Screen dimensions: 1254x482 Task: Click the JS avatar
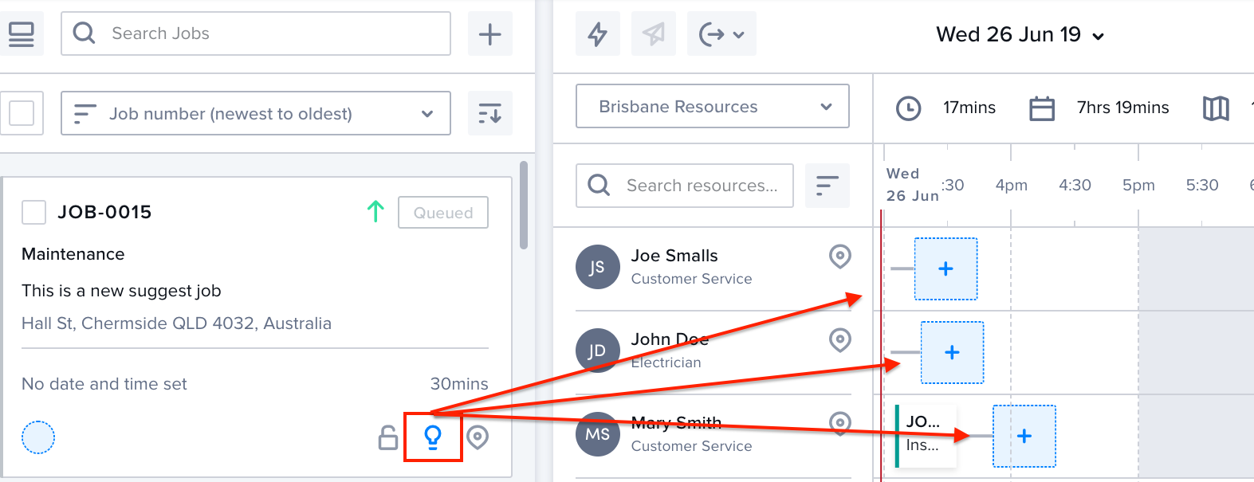pyautogui.click(x=598, y=267)
